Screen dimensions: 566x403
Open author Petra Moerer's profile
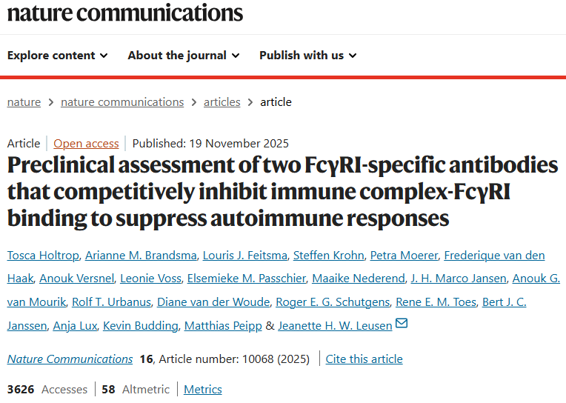(x=404, y=256)
